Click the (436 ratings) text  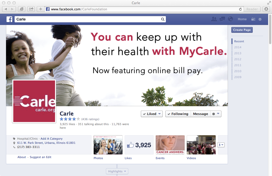point(90,119)
